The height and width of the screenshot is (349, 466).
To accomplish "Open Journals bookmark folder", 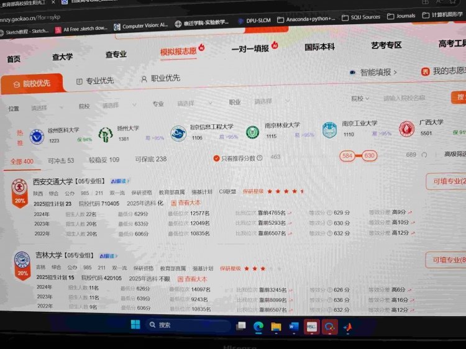I will pos(401,16).
